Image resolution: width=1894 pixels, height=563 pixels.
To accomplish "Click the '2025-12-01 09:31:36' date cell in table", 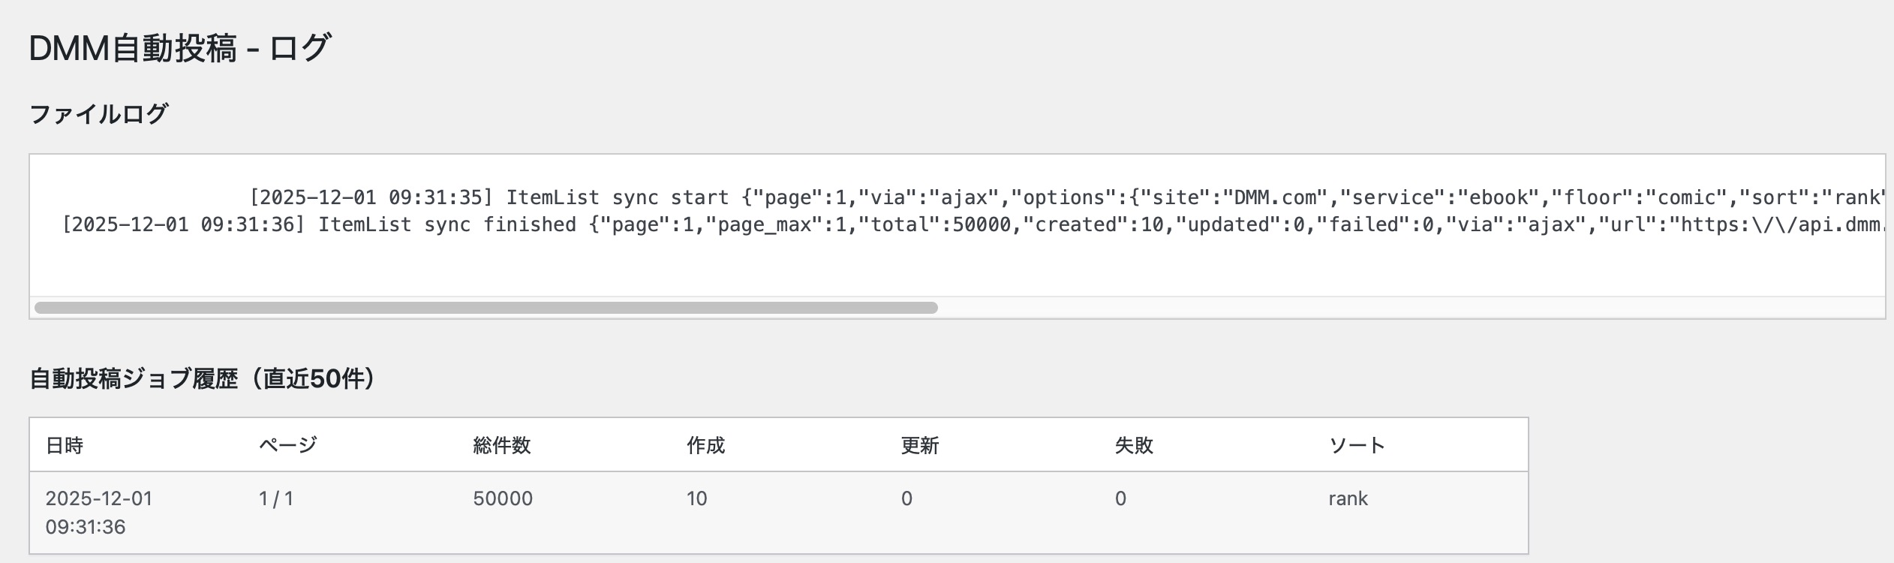I will pyautogui.click(x=98, y=513).
